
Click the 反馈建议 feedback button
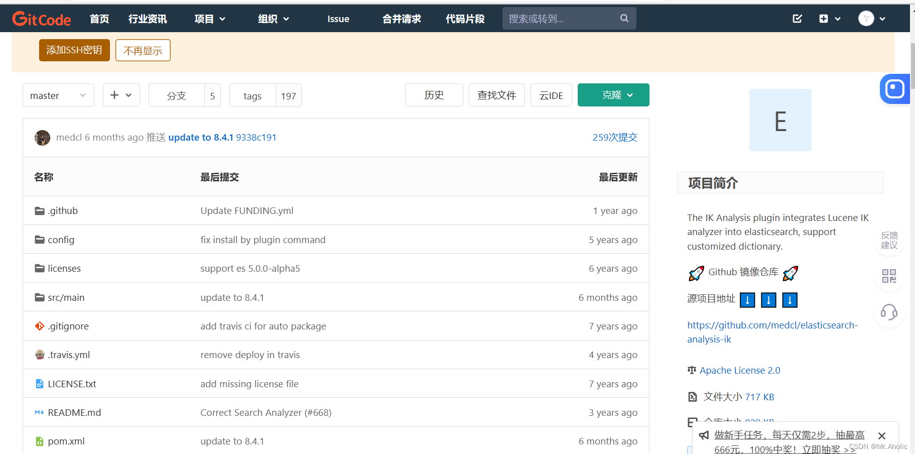[889, 241]
